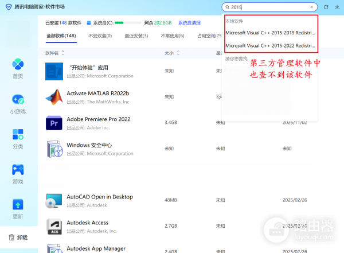Open the 分类 categories sidebar icon

pos(18,134)
